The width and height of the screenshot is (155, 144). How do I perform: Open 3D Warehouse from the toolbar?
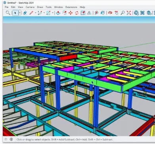pyautogui.click(x=136, y=13)
